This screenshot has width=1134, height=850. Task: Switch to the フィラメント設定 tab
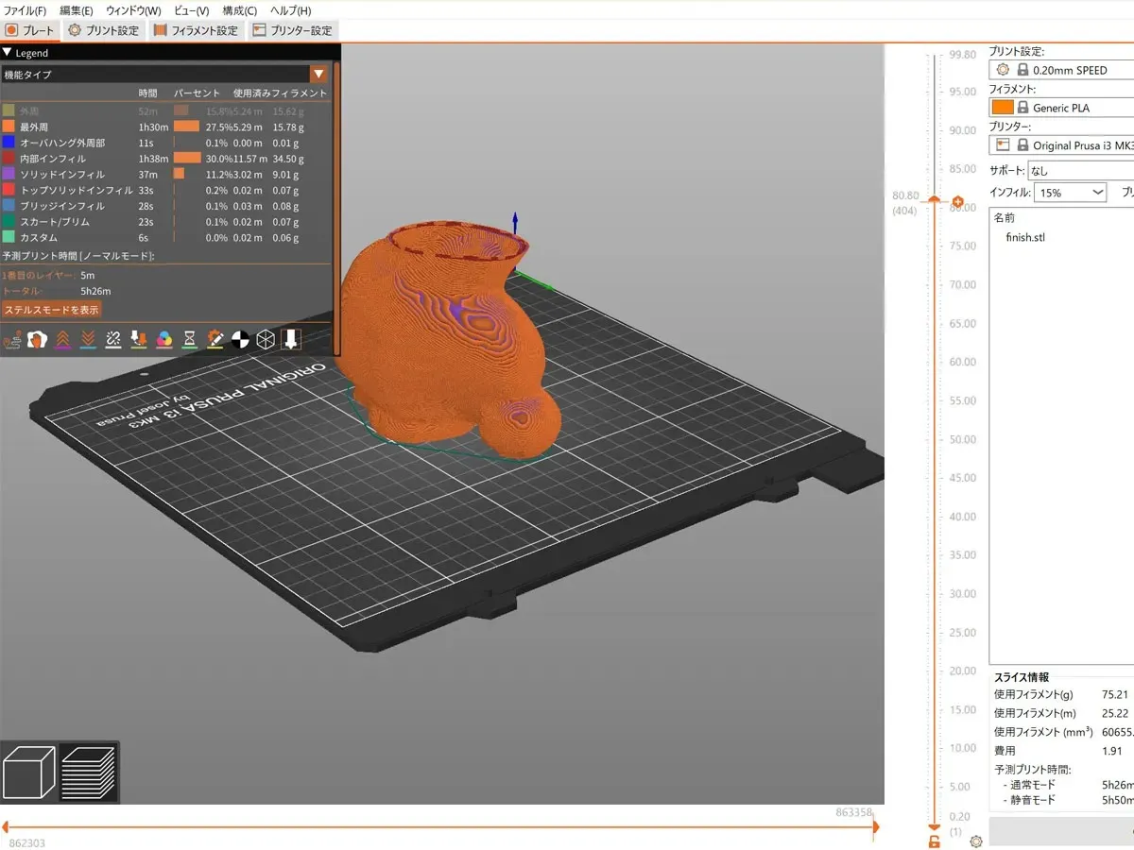click(196, 30)
